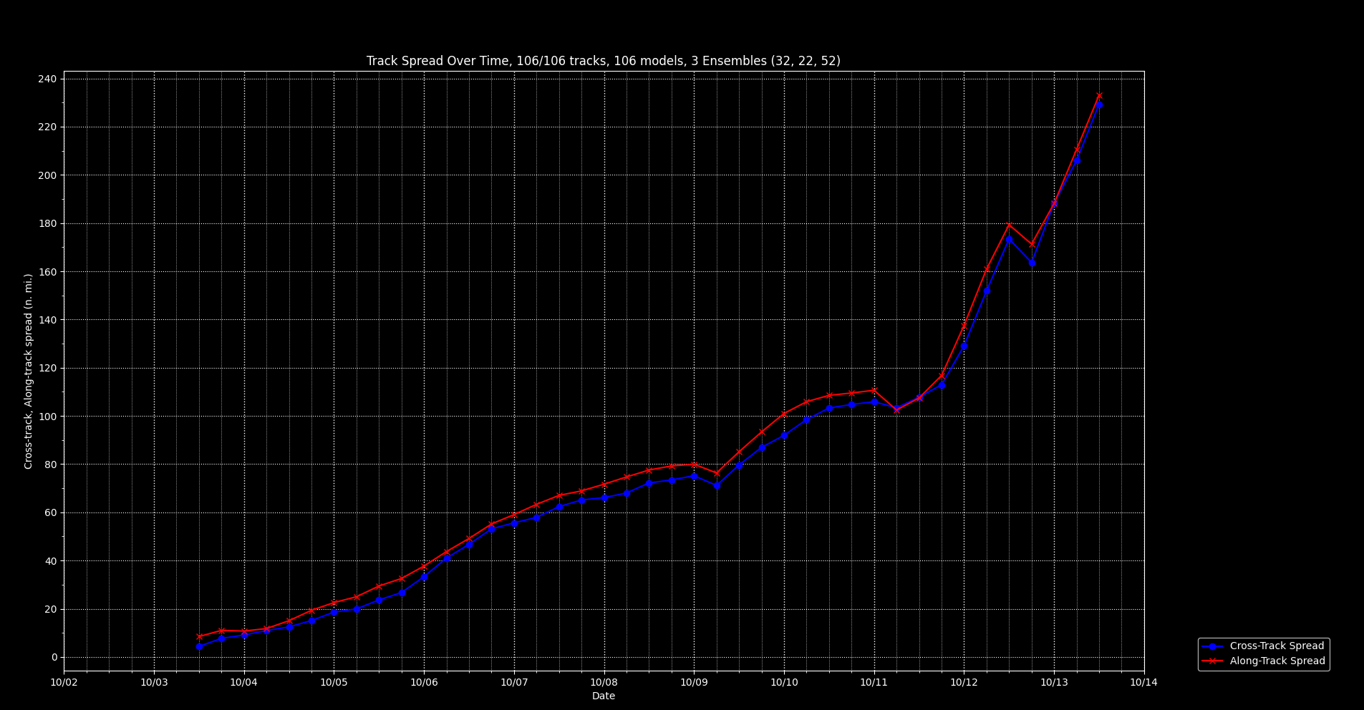The width and height of the screenshot is (1364, 710).
Task: Click x-axis tick label 10/08
Action: 604,683
